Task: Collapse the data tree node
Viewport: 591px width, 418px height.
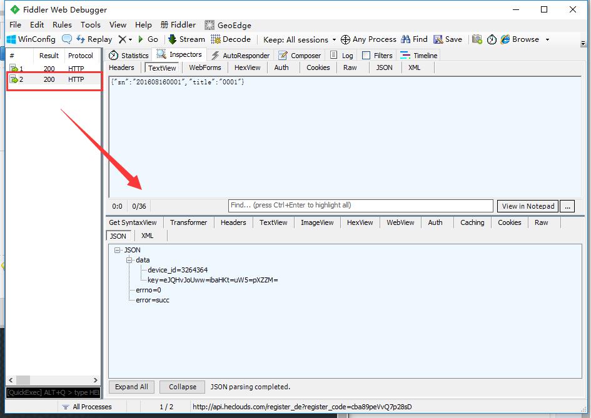Action: point(129,260)
